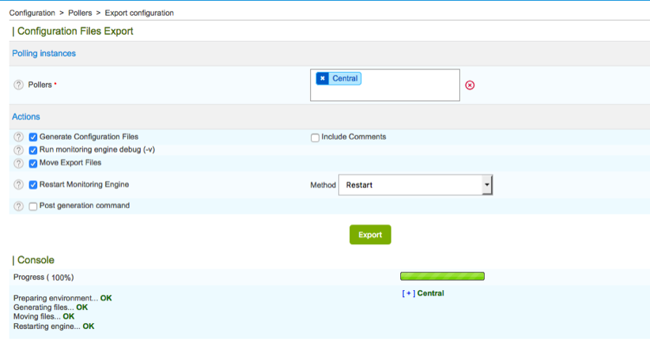
Task: Uncheck Restart Monitoring Engine
Action: pos(33,185)
